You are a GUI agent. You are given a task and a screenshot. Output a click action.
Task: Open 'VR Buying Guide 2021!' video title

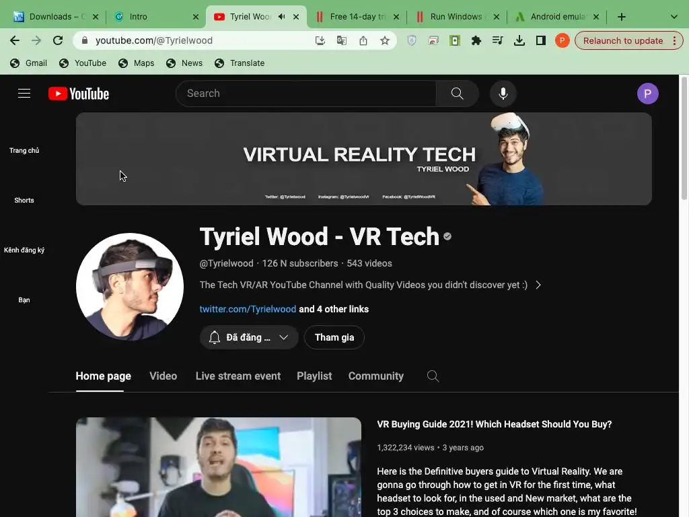[x=495, y=424]
